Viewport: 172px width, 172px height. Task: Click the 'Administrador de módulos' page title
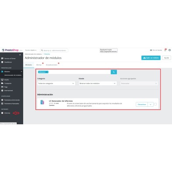[43, 58]
